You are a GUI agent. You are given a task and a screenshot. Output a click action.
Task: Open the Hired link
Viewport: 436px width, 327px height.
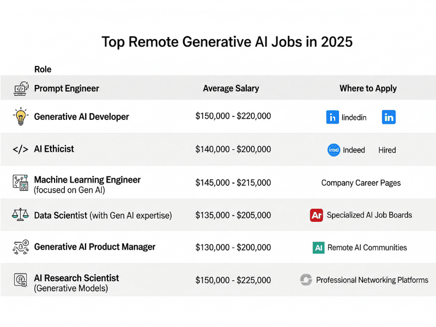point(387,150)
